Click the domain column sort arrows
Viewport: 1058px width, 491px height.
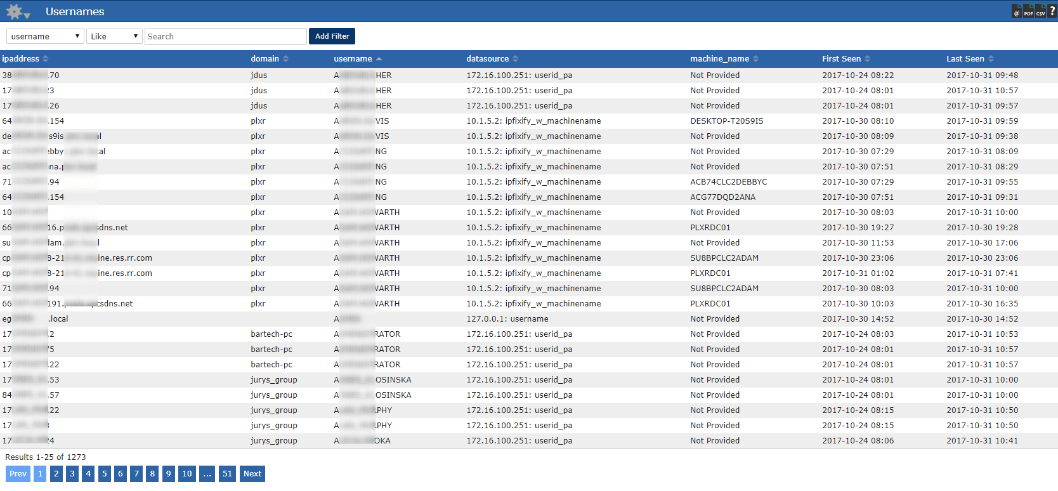pos(286,59)
